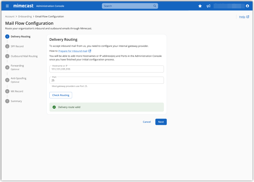Click the Mimecast logo
The height and width of the screenshot is (182, 254).
point(23,6)
